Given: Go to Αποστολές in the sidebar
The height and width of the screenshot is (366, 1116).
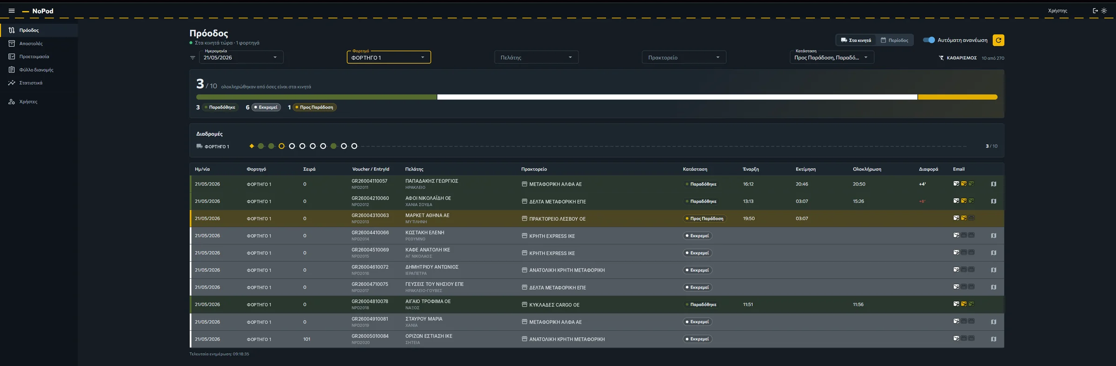Looking at the screenshot, I should (39, 44).
